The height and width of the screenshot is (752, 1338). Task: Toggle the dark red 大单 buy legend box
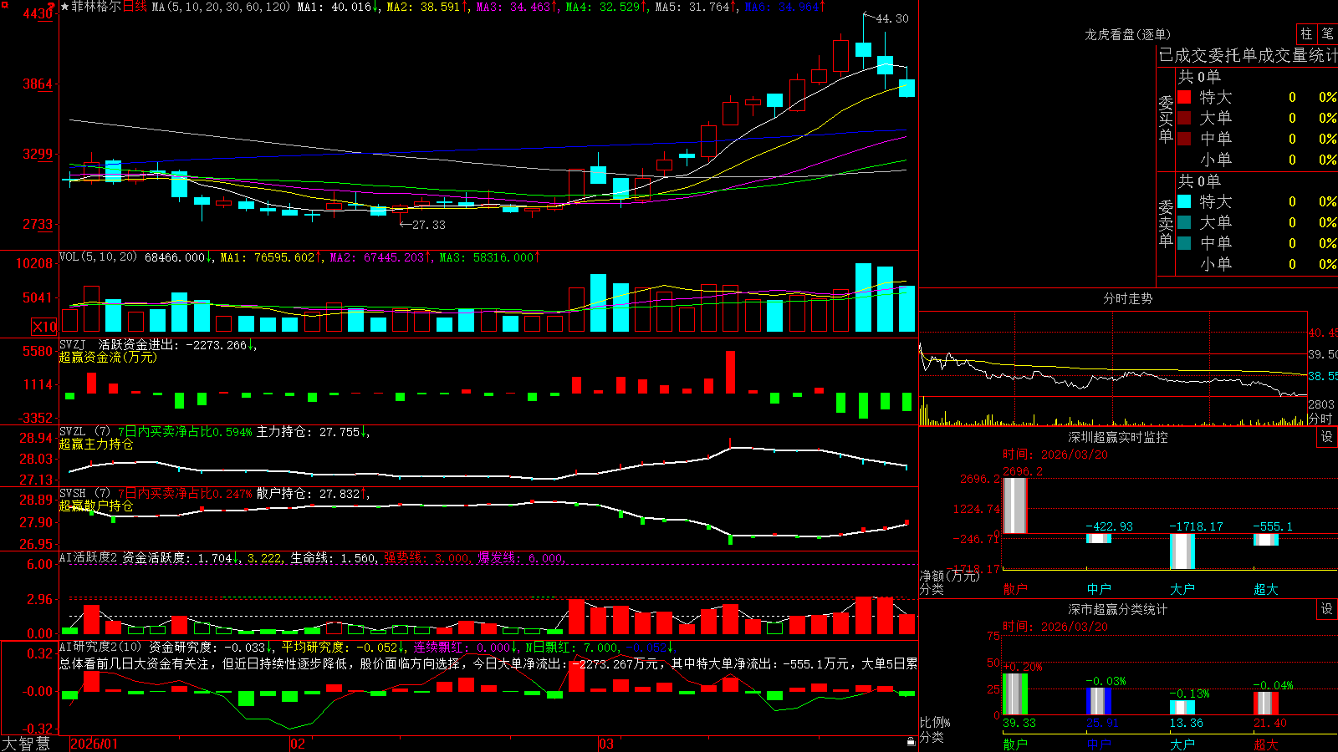coord(1184,118)
